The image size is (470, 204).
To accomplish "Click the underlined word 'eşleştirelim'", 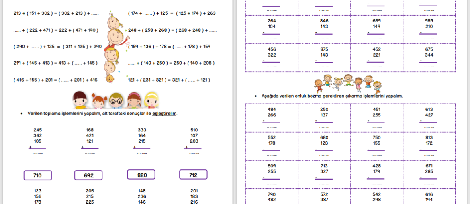I will pos(164,114).
